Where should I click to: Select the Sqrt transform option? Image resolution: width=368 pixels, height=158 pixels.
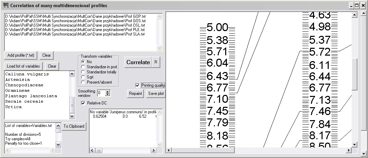pos(83,77)
